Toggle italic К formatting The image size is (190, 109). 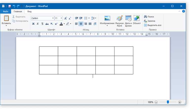[38, 24]
